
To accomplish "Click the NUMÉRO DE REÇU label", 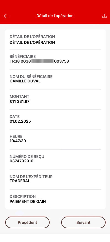I will pyautogui.click(x=27, y=157).
